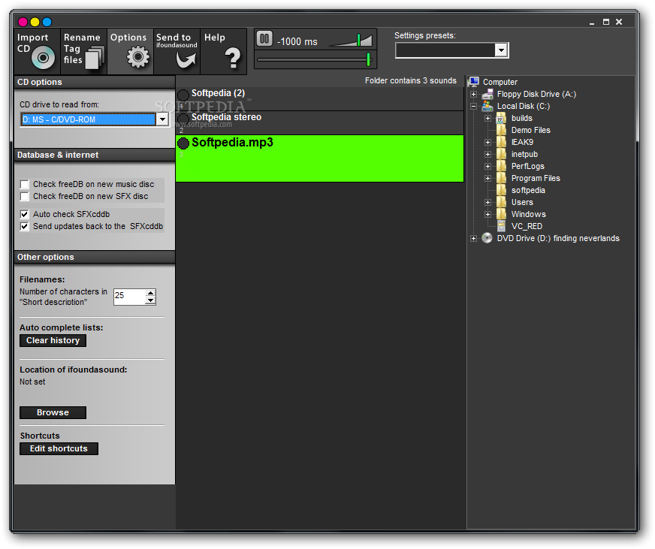
Task: Click the DVD Drive (D:) disc icon
Action: (487, 238)
